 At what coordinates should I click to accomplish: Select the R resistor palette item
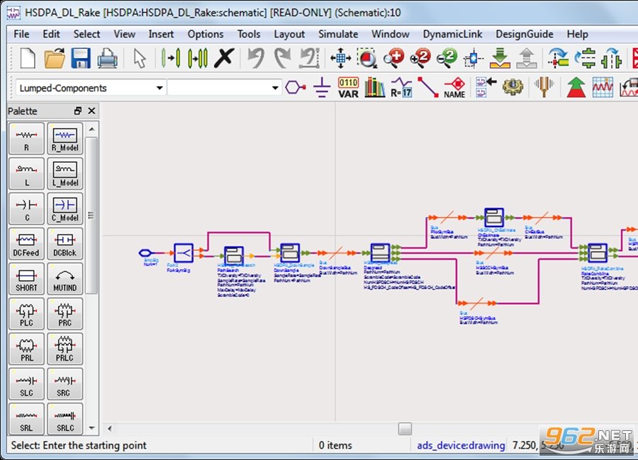point(26,139)
